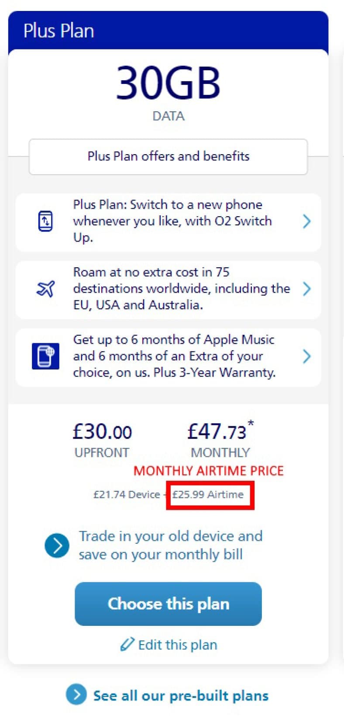Click the Plus Plan header banner

click(168, 31)
